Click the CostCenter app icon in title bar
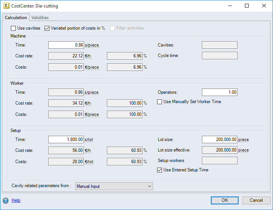The height and width of the screenshot is (210, 273). [6, 6]
